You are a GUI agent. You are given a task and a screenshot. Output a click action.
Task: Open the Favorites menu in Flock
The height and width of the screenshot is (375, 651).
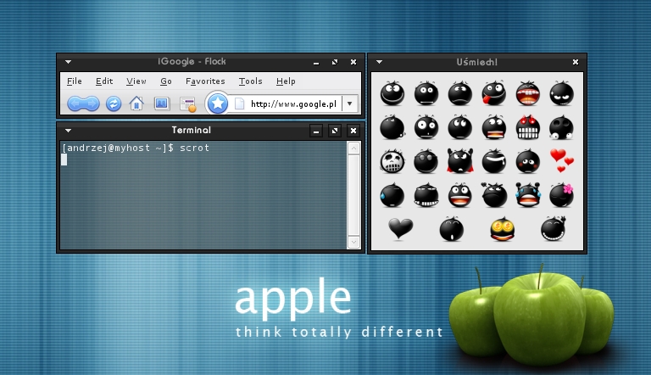205,81
